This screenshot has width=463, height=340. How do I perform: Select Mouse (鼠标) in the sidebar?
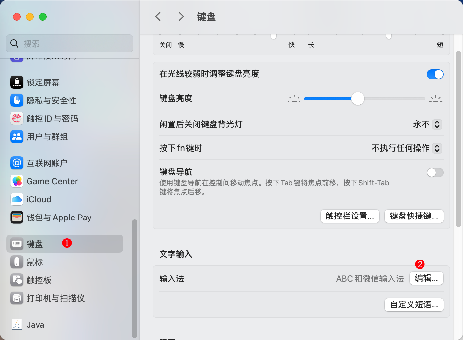35,262
